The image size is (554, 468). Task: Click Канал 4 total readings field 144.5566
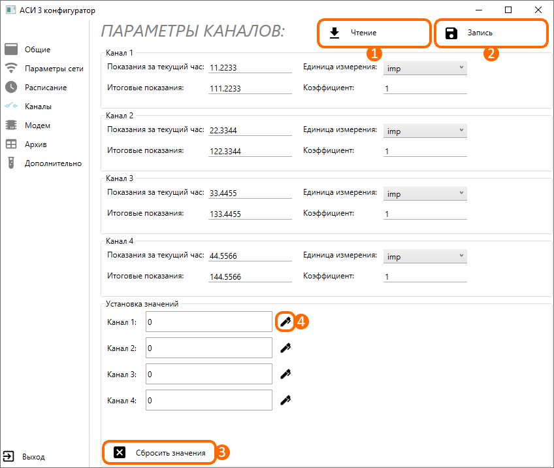point(250,276)
